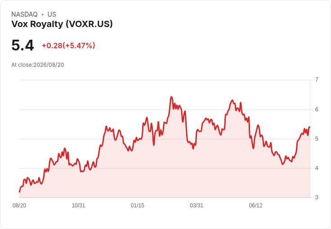Click the second-highest peak before 06/12

[233, 100]
